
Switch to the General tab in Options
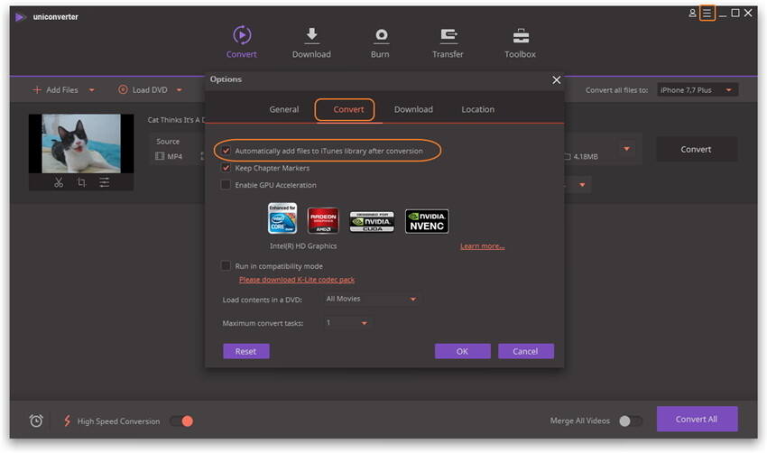click(283, 109)
